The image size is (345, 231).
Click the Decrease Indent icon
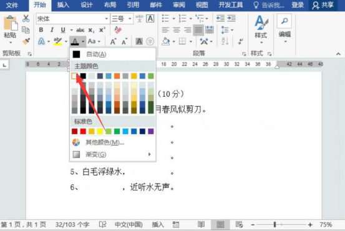tap(220, 19)
